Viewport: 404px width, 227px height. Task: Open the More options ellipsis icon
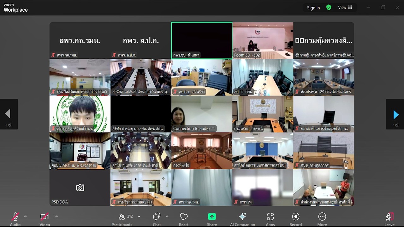[x=322, y=217]
